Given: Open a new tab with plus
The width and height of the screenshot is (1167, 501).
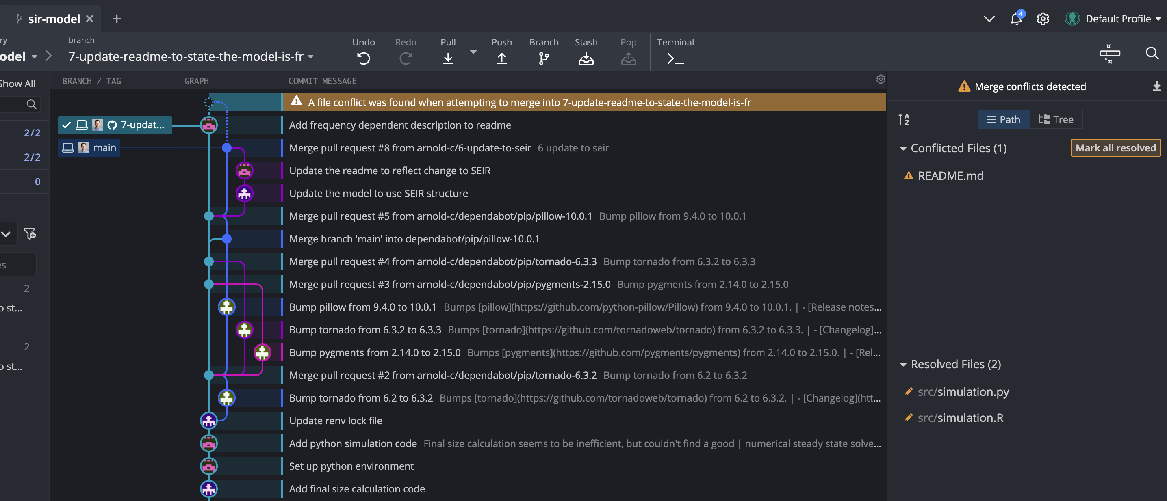Looking at the screenshot, I should point(117,19).
